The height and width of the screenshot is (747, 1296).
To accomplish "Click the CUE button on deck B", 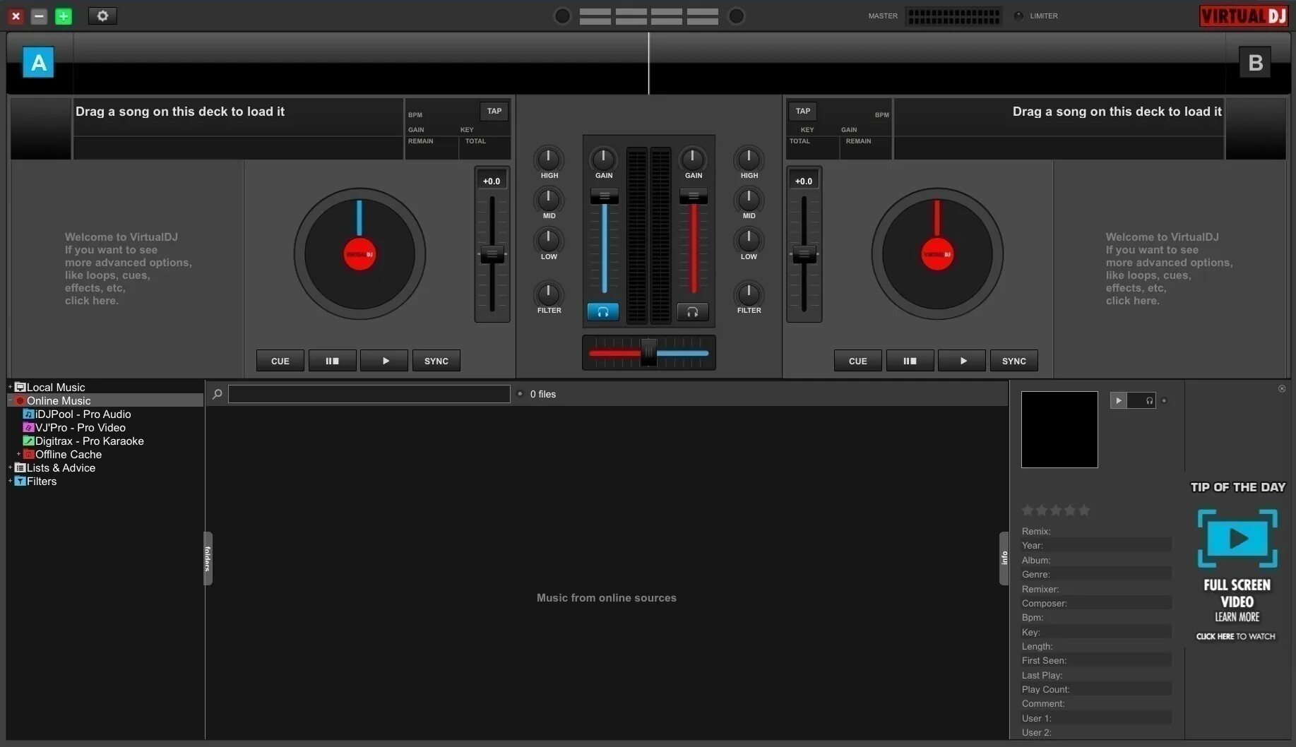I will (858, 361).
